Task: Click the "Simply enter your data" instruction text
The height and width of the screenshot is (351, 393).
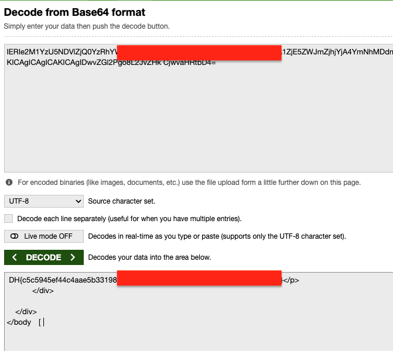Action: [87, 26]
